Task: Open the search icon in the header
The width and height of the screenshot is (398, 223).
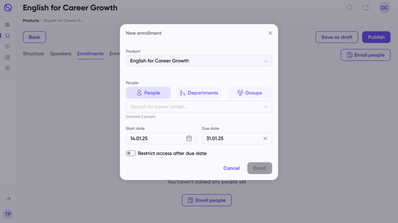Action: (x=349, y=8)
